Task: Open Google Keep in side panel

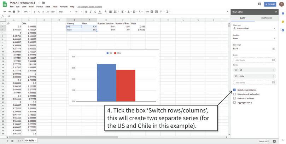Action: point(283,22)
